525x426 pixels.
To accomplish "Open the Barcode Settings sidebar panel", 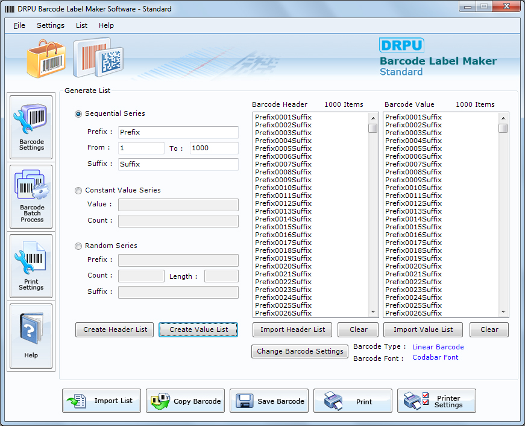I will coord(31,127).
